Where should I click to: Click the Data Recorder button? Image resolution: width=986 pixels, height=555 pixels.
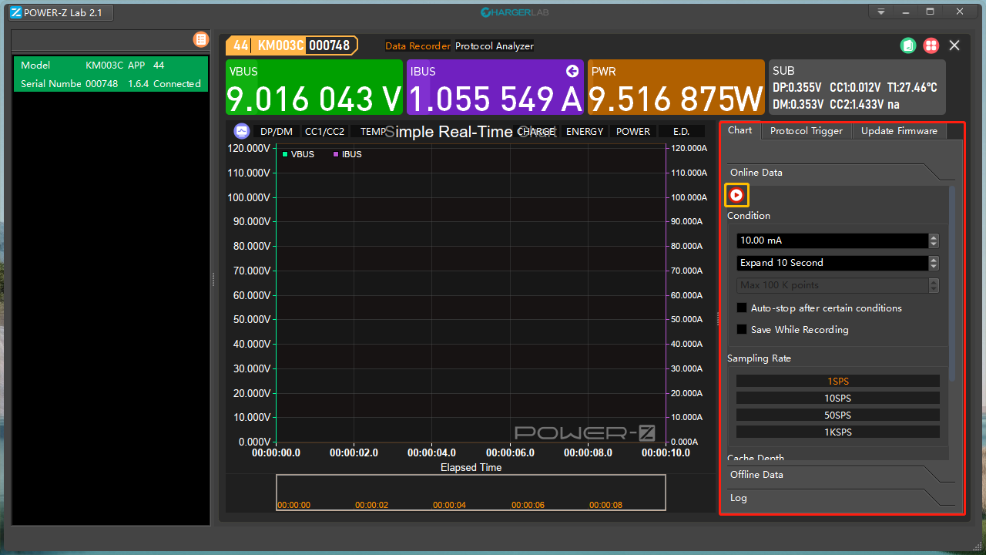[418, 45]
